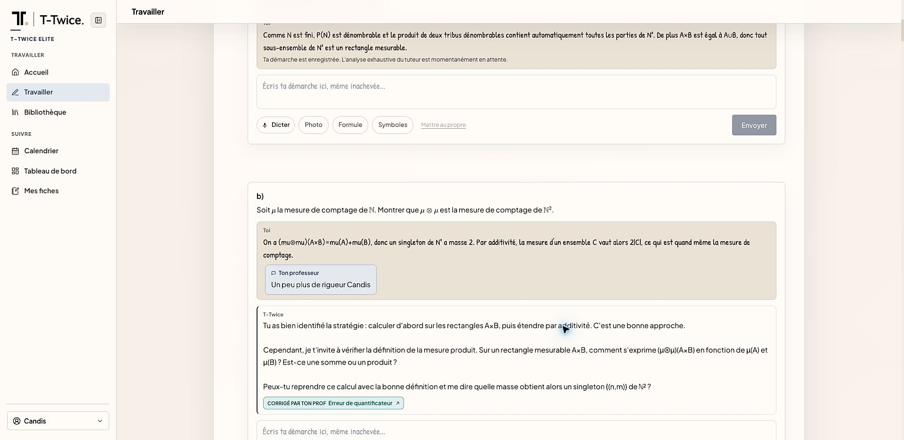
Task: Click the Dicter microphone button
Action: click(276, 125)
